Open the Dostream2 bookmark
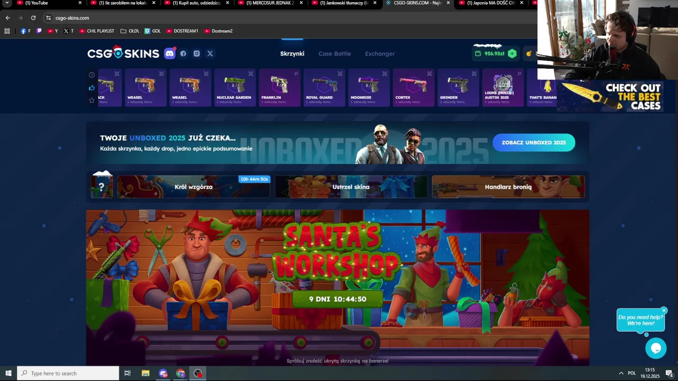Image resolution: width=678 pixels, height=381 pixels. click(219, 31)
